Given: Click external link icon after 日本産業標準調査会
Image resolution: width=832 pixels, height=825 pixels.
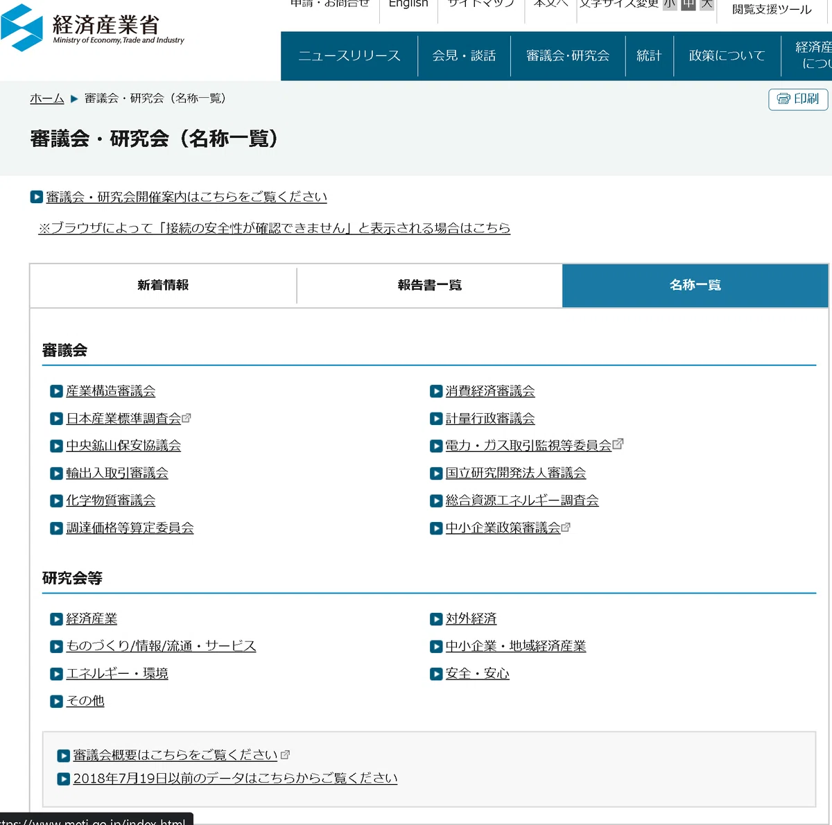Looking at the screenshot, I should [187, 418].
